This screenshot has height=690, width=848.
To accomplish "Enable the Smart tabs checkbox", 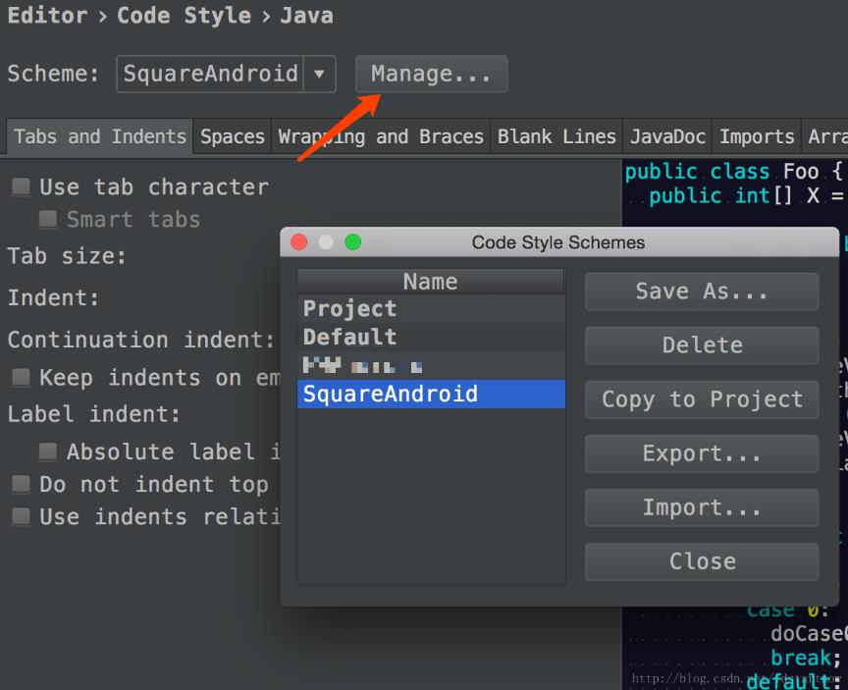I will [x=47, y=219].
